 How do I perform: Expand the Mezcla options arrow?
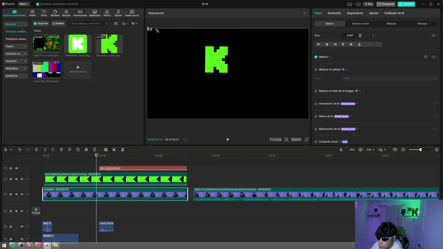(329, 57)
